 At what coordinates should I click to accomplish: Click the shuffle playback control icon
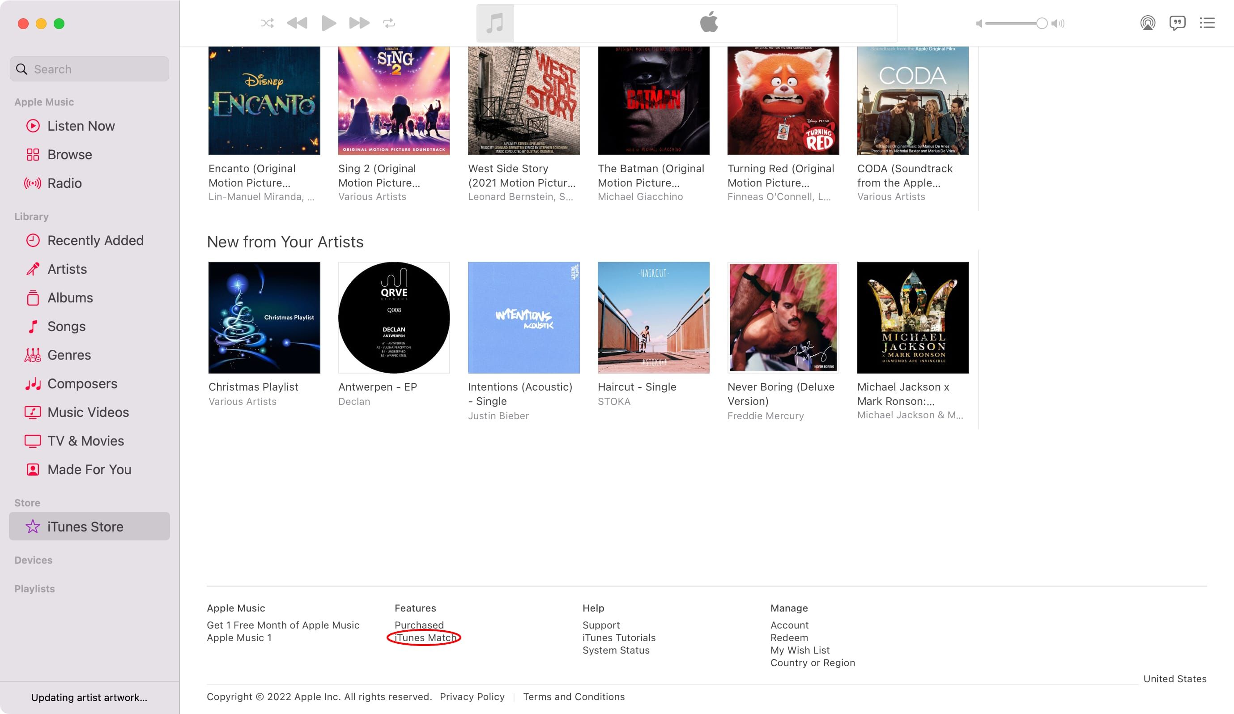point(266,23)
